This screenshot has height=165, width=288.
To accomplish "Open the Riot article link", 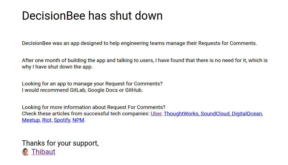I will tap(47, 120).
